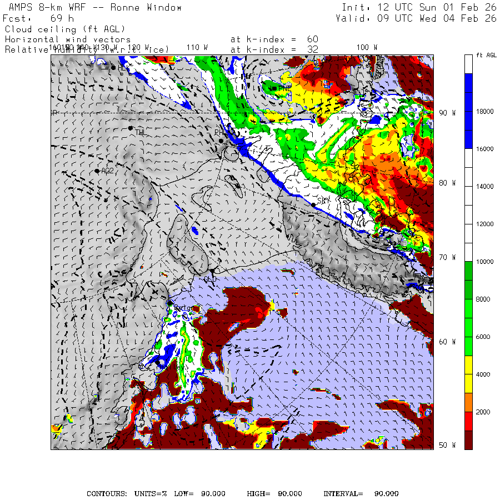
Task: Click the 'THL' station label
Action: point(141,132)
